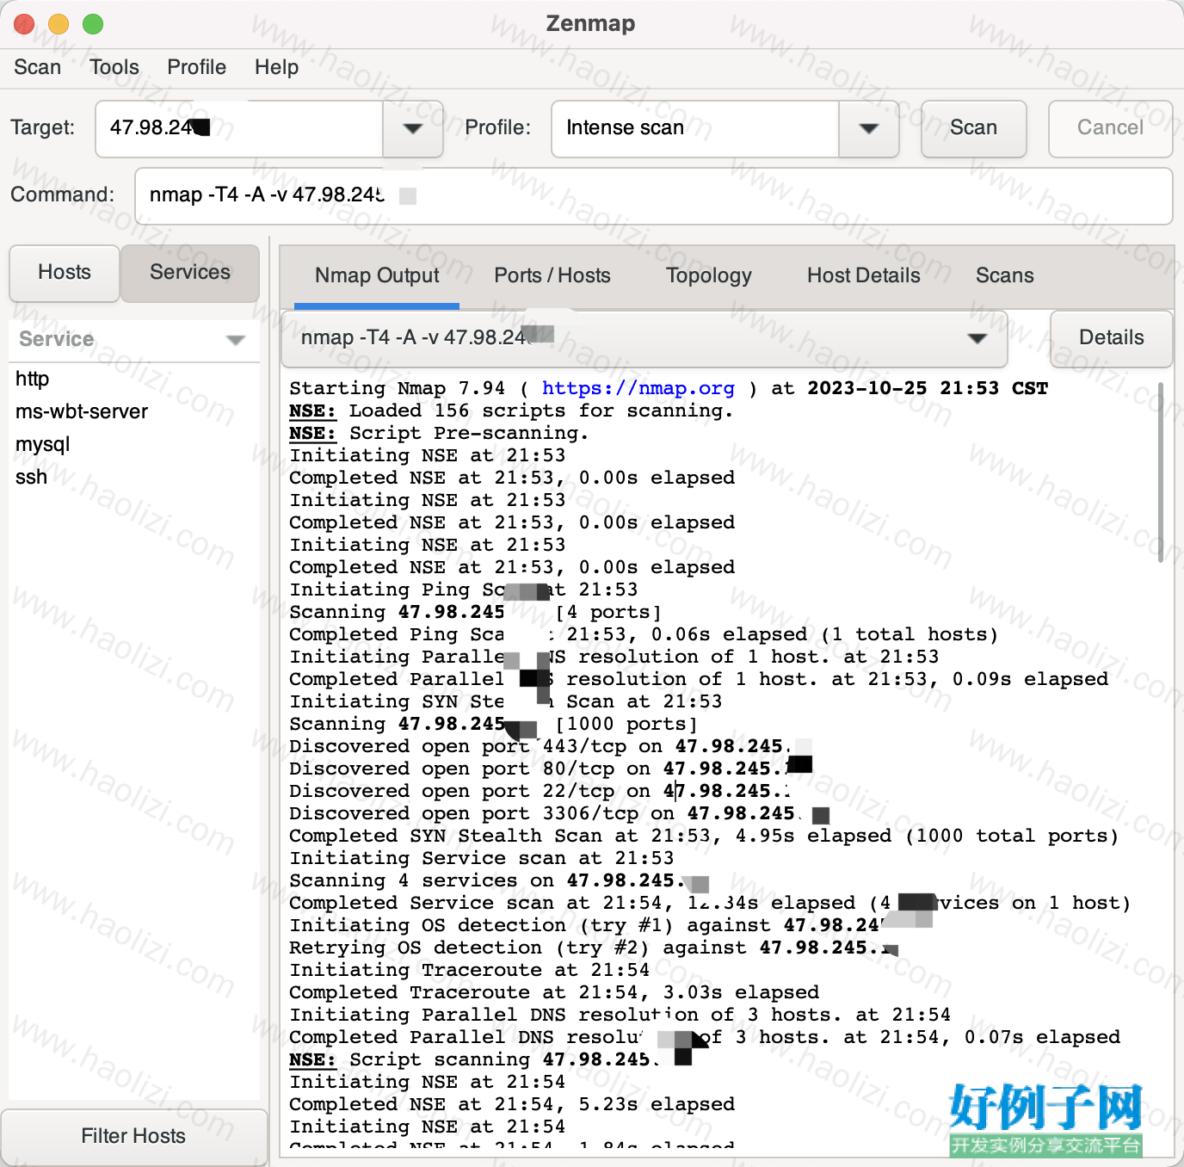Select the http service row

pyautogui.click(x=134, y=379)
